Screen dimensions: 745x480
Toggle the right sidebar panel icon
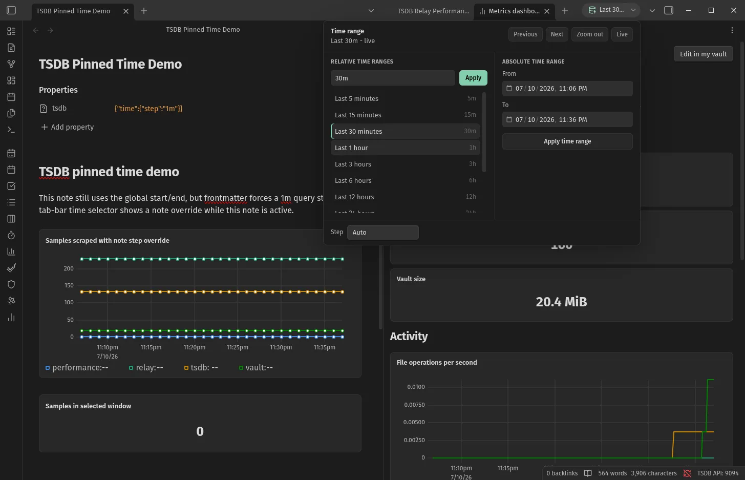point(669,10)
